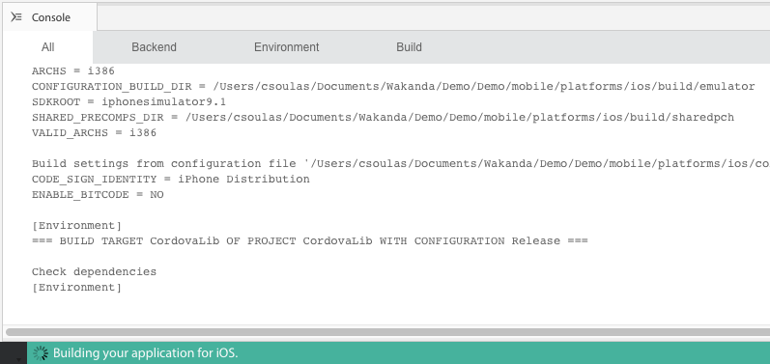Click 'CODE_SIGN_IDENTITY = iPhone Distribution' line

(x=171, y=179)
